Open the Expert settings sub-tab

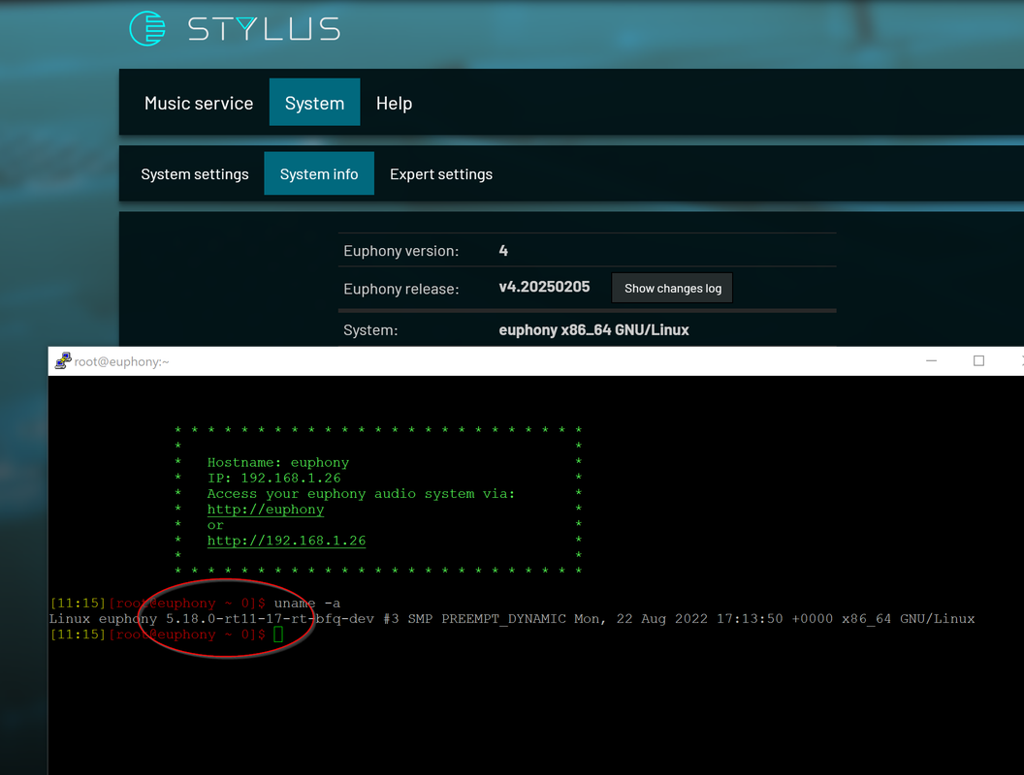[441, 174]
